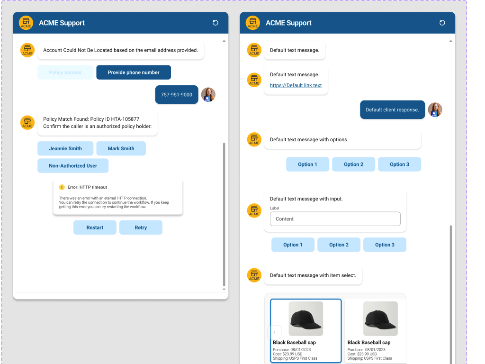Select the second Black Baseball cap card
485x364 pixels.
(375, 330)
